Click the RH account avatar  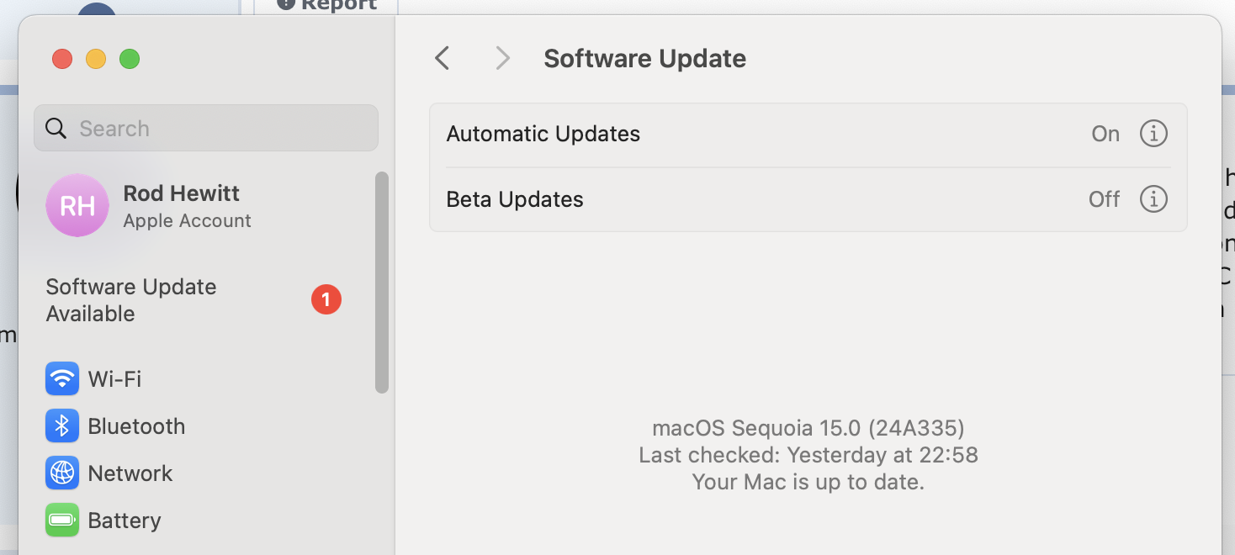coord(77,205)
